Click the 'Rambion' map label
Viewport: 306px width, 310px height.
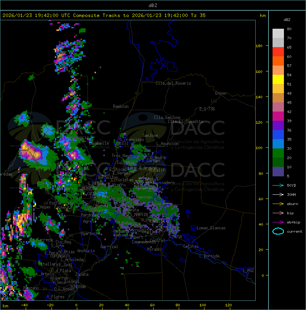pyautogui.click(x=121, y=106)
